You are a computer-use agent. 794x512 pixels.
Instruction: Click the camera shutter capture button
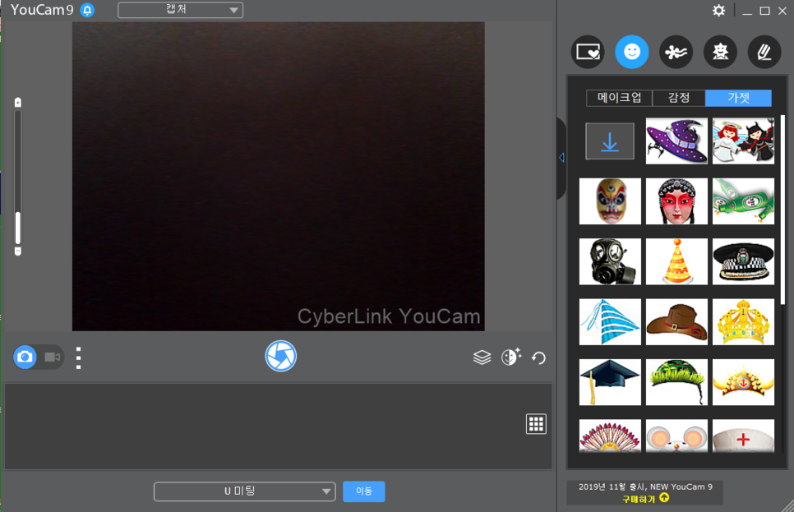coord(280,356)
